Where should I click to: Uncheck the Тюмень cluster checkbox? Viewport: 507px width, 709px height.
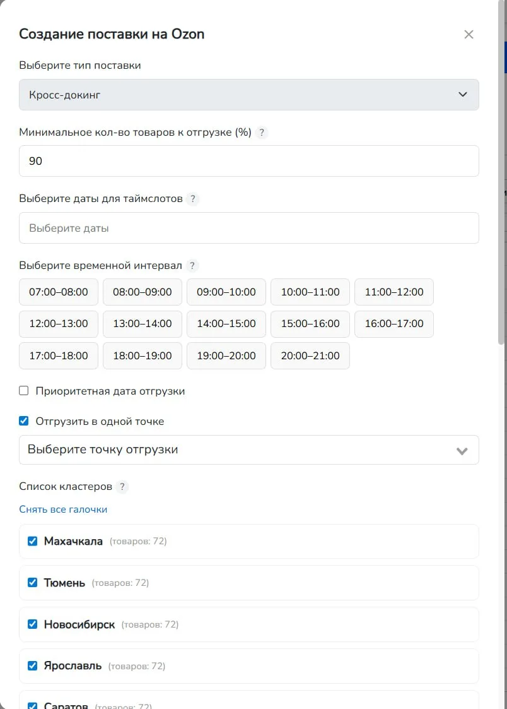[33, 582]
